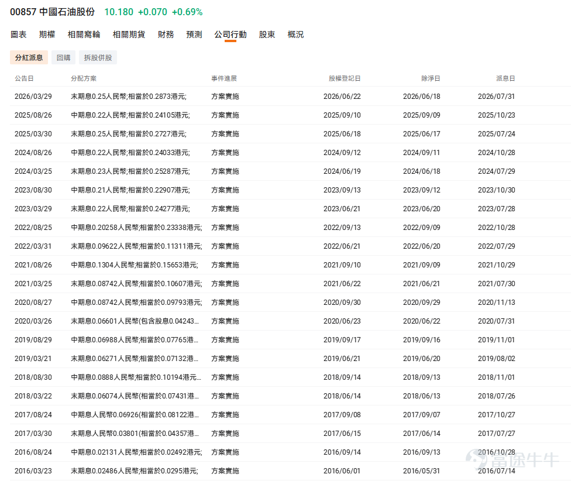Click ex-date 2022/06/20
The image size is (571, 481).
(422, 246)
